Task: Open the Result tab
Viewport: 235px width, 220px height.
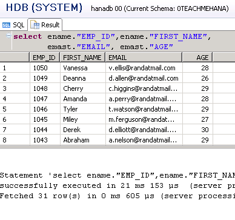Action: 45,25
